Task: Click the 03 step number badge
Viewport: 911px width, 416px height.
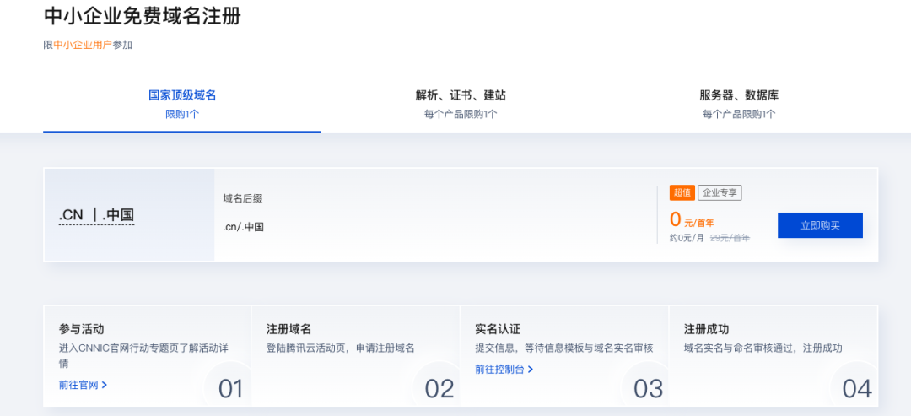Action: click(648, 389)
